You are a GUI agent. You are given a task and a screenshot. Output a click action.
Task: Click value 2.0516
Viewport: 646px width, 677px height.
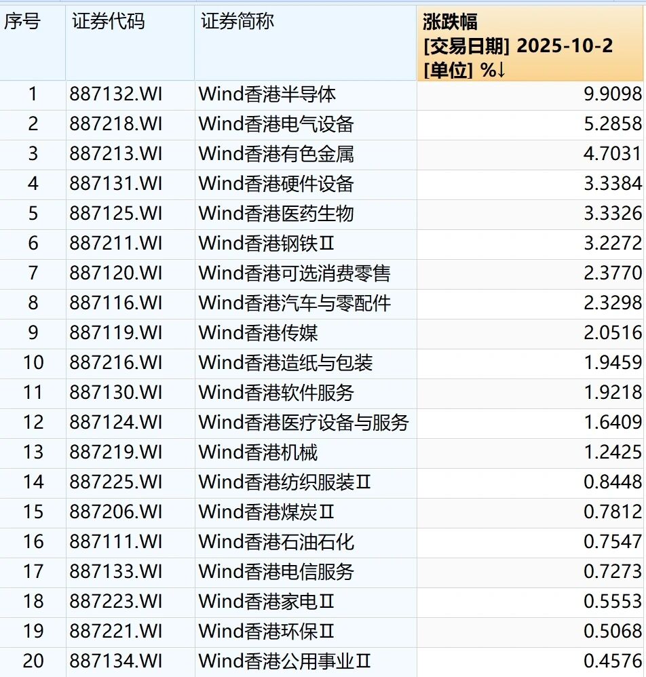613,333
